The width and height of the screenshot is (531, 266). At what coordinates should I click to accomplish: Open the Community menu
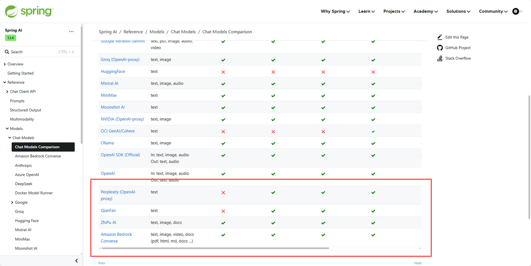pos(493,12)
